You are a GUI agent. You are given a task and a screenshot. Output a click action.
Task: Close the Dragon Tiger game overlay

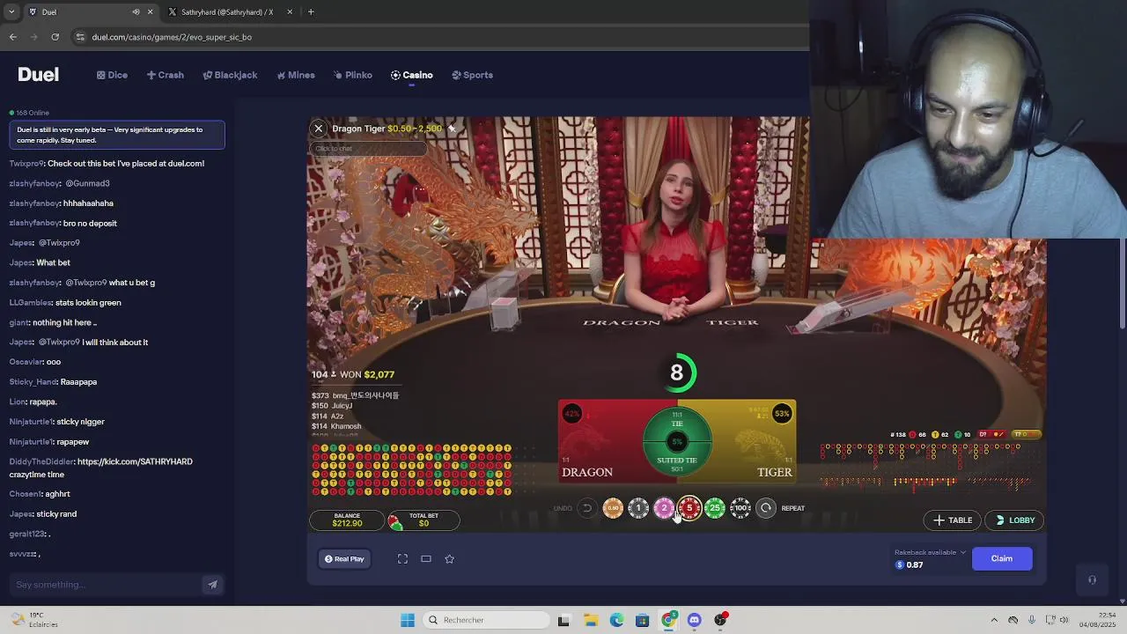click(x=319, y=129)
